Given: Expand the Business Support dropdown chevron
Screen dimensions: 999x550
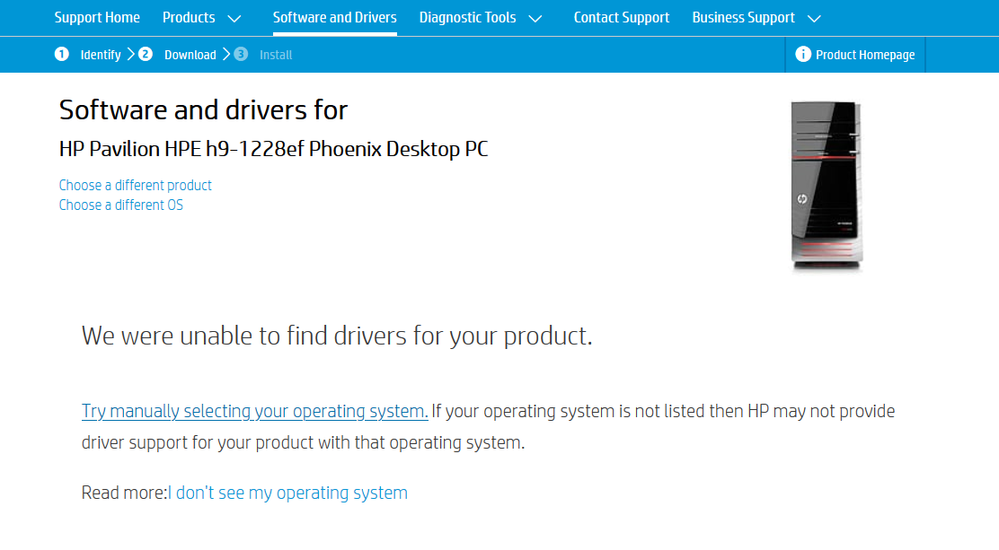Looking at the screenshot, I should coord(814,18).
